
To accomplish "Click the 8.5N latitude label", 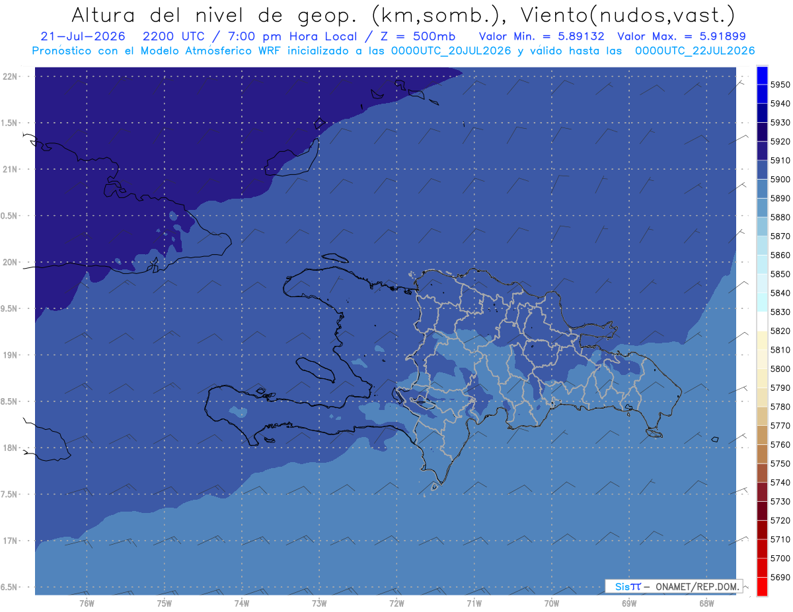I will (x=9, y=401).
